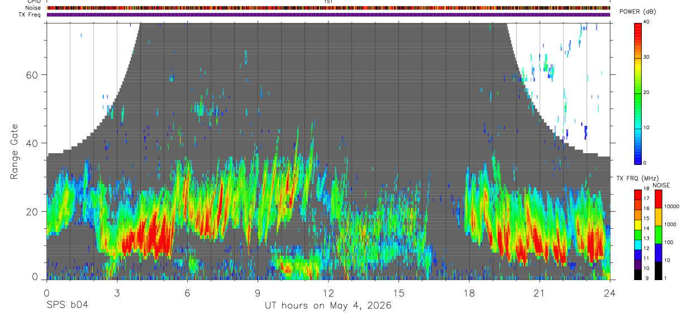
Task: Select the 24 UT hour tick label
Action: [x=609, y=293]
